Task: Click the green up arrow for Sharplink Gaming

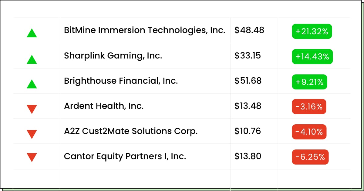Action: coord(32,59)
